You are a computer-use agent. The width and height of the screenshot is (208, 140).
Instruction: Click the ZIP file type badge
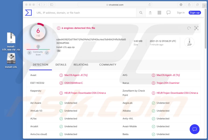pos(189,42)
